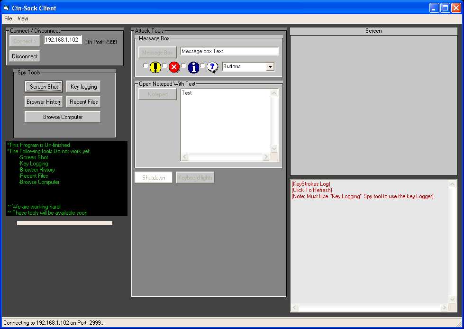Click the yellow exclamation warning icon
The width and height of the screenshot is (464, 329).
coord(155,67)
